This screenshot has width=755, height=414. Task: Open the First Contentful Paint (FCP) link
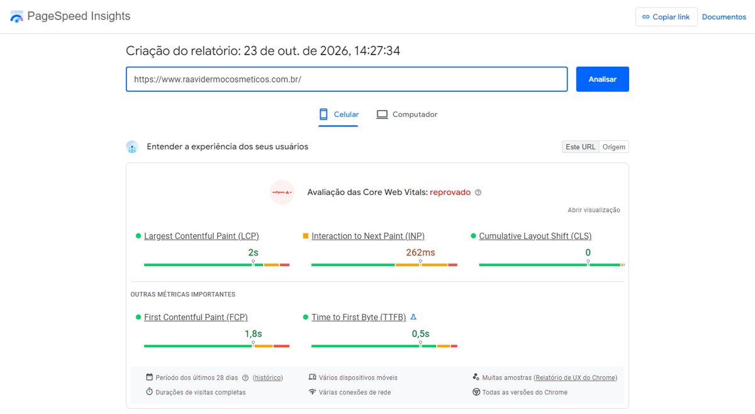[x=196, y=317]
